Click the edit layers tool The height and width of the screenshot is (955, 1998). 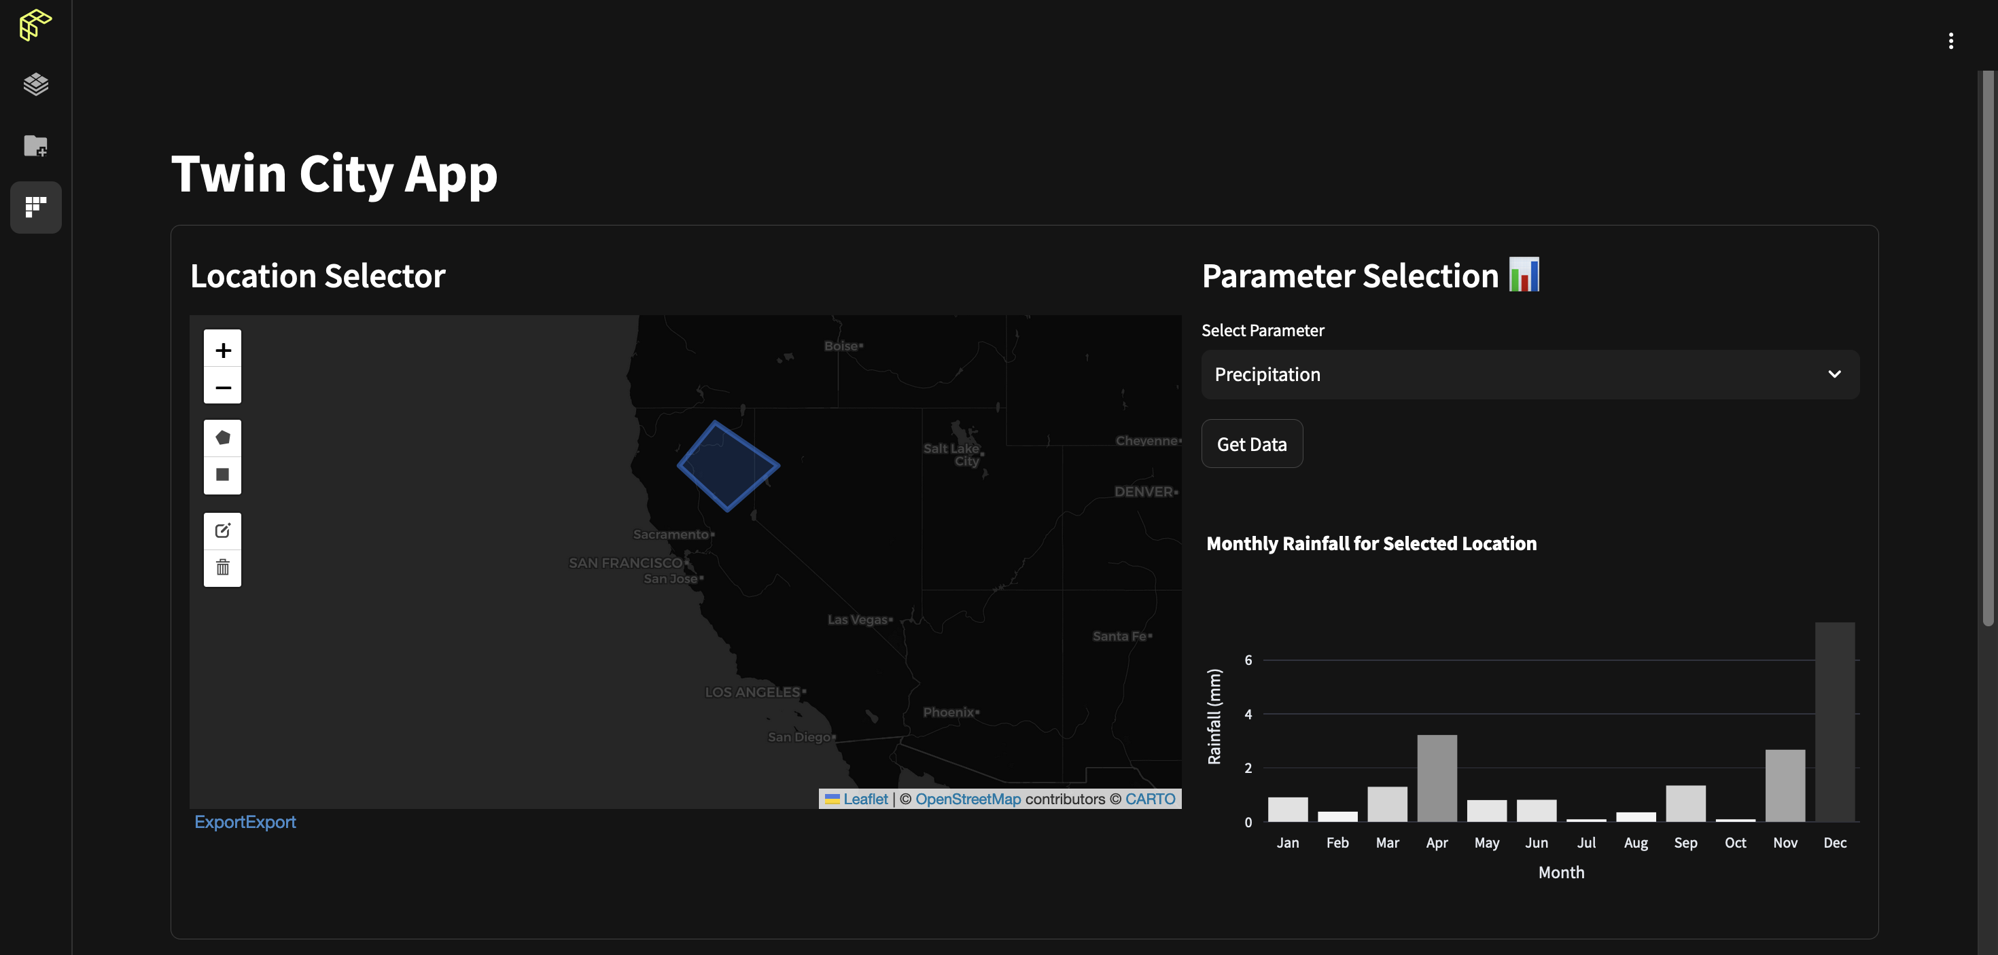click(223, 531)
